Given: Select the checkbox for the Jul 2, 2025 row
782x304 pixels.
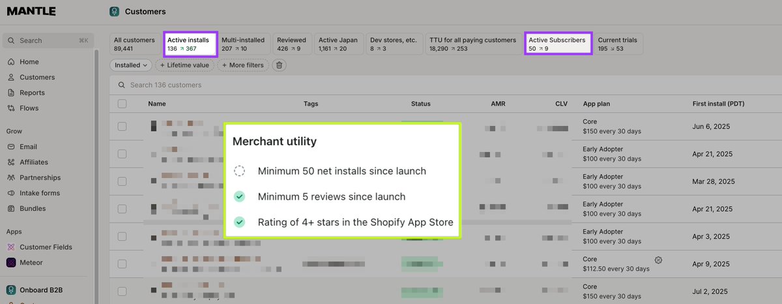Looking at the screenshot, I should (x=122, y=291).
